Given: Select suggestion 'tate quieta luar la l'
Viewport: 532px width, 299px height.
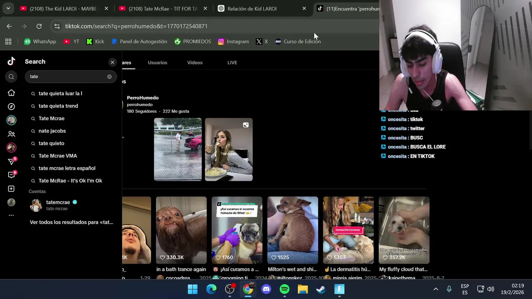Looking at the screenshot, I should click(60, 93).
